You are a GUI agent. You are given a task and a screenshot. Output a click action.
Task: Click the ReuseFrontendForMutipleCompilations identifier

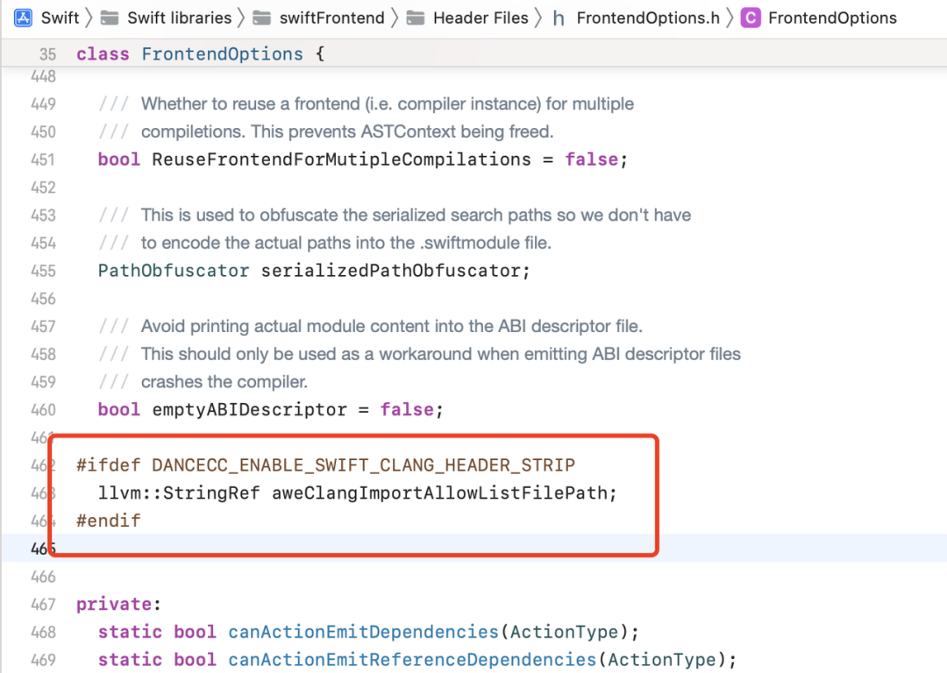click(341, 159)
